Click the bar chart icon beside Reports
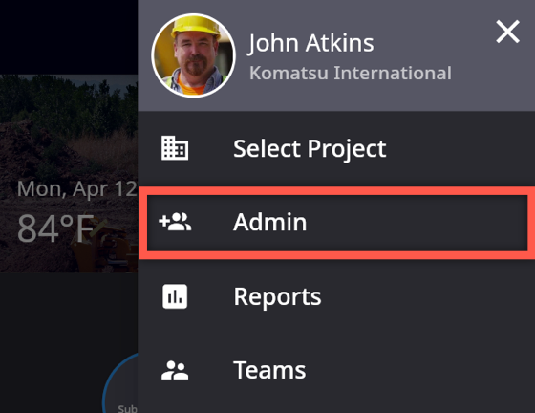 click(x=175, y=296)
